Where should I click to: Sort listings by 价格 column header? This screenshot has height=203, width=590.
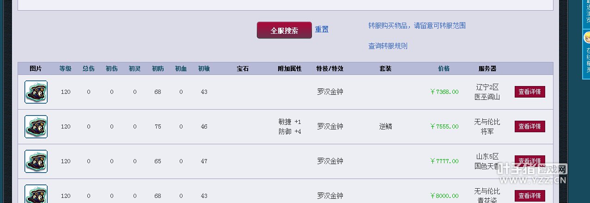click(x=444, y=68)
